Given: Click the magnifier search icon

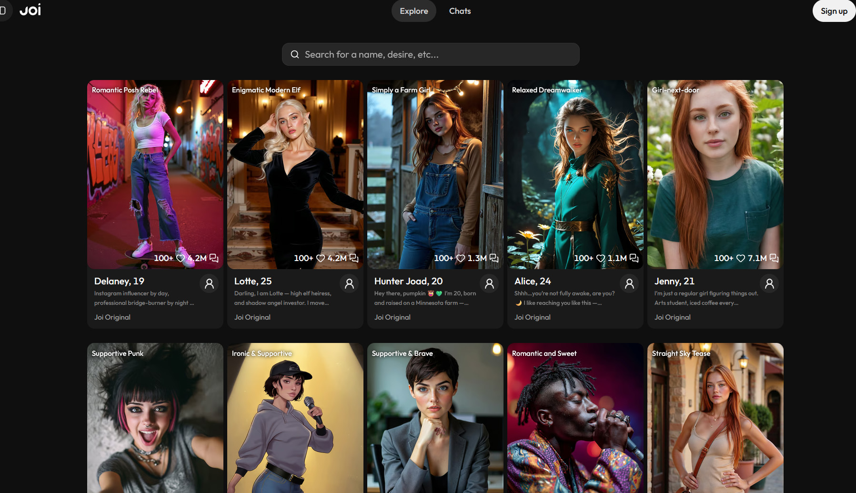Looking at the screenshot, I should point(295,54).
